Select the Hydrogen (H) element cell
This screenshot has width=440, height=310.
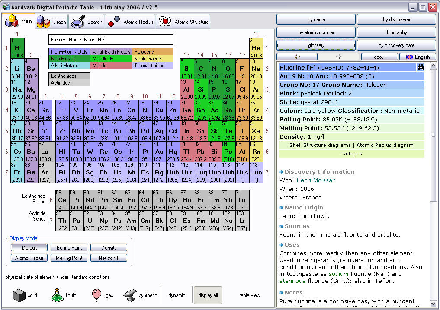point(17,48)
